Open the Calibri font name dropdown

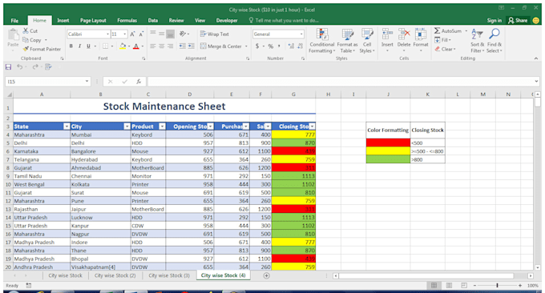coord(107,34)
